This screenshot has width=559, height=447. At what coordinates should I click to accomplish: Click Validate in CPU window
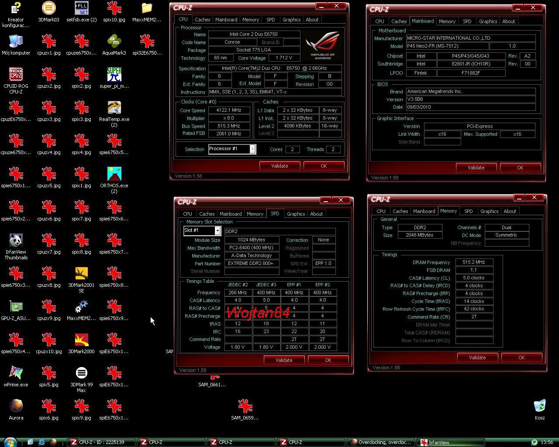click(x=279, y=166)
